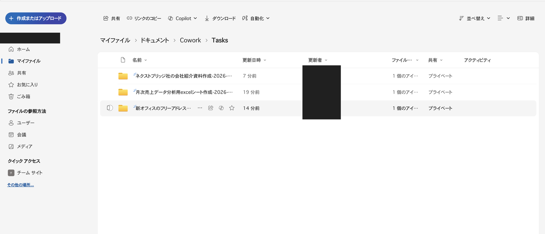Open ファイル... size column header menu
Screen dimensions: 545x234
405,60
